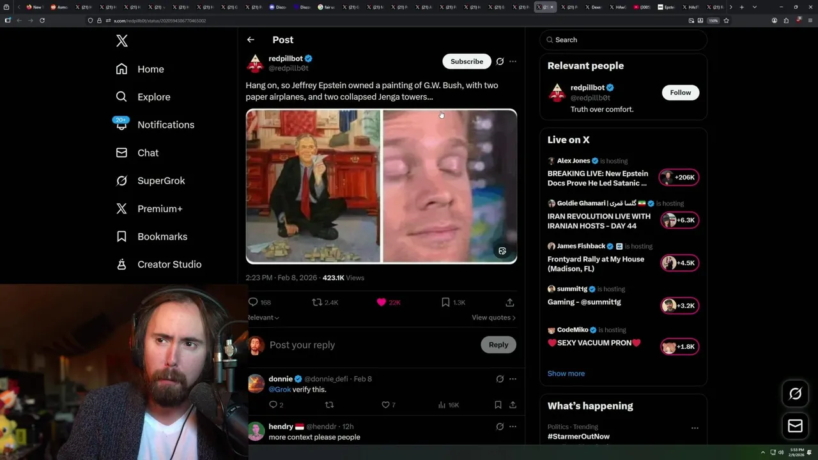The image size is (818, 460).
Task: Click the @Grok mention in donnie's reply
Action: [280, 390]
